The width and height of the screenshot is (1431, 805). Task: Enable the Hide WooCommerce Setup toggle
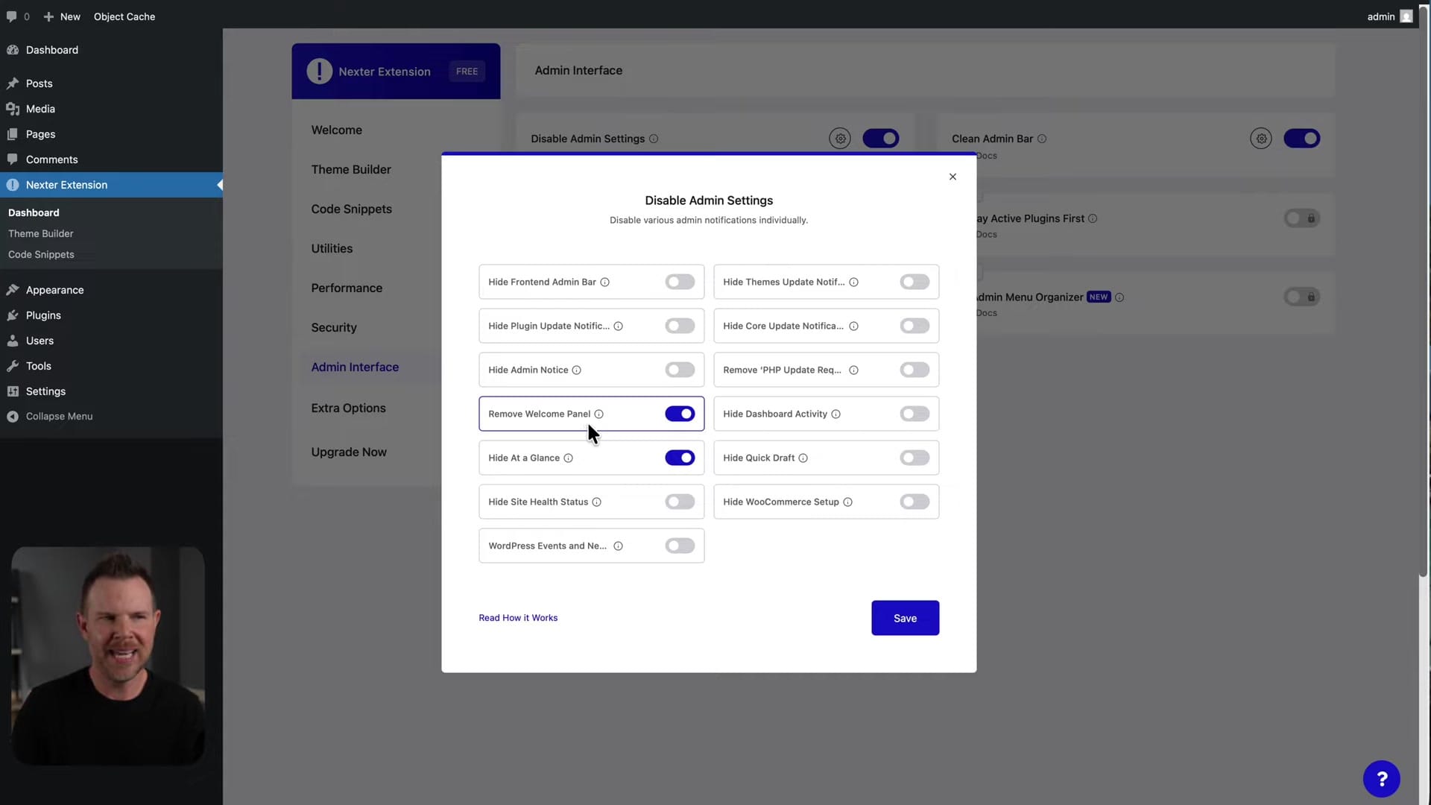pyautogui.click(x=914, y=502)
